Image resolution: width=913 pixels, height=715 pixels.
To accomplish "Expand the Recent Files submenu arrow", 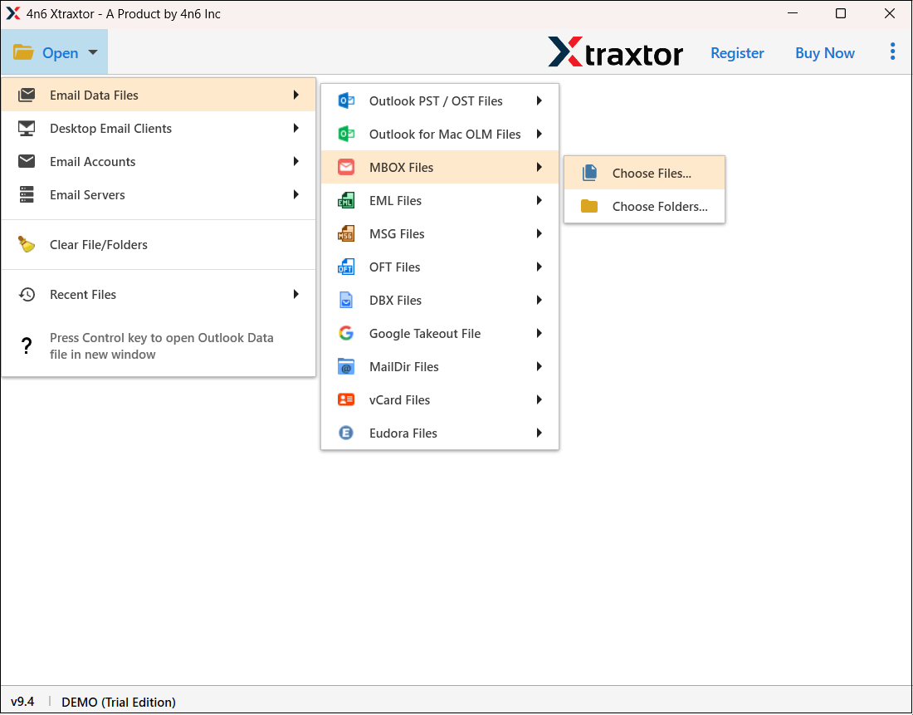I will 296,294.
